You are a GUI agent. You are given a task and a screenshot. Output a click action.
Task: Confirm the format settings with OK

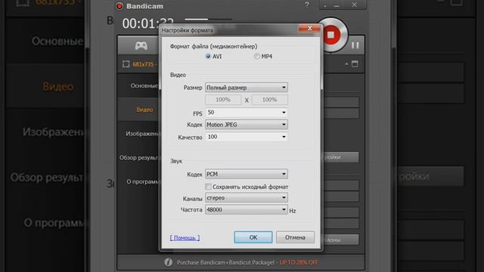[x=253, y=237]
